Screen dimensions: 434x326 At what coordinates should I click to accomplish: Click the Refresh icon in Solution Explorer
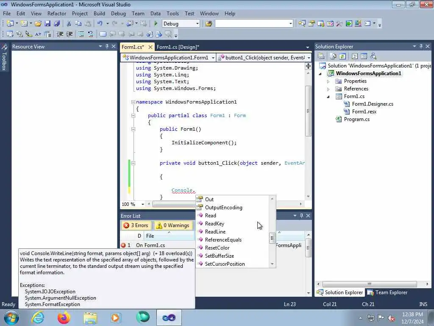tap(342, 56)
